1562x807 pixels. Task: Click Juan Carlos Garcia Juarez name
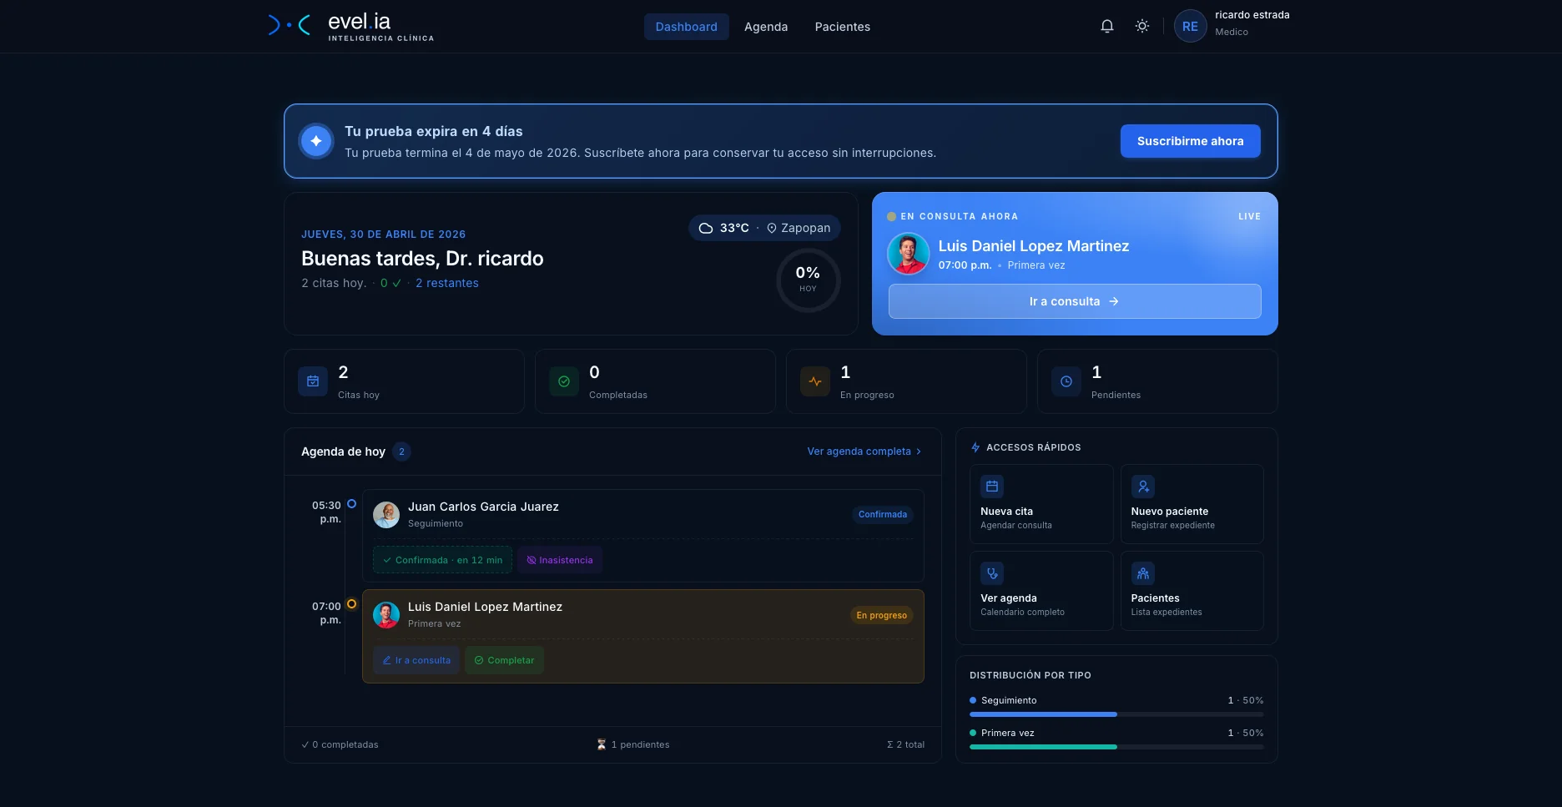tap(483, 507)
